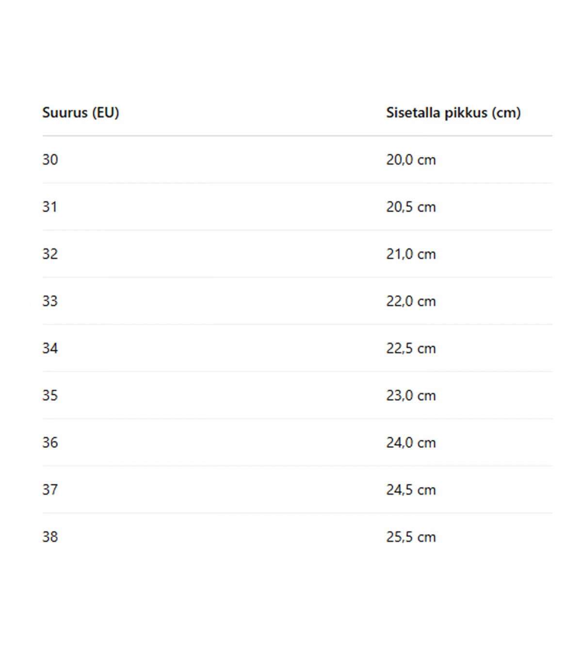Click the 22,0 cm insole length
582x665 pixels.
pyautogui.click(x=411, y=301)
